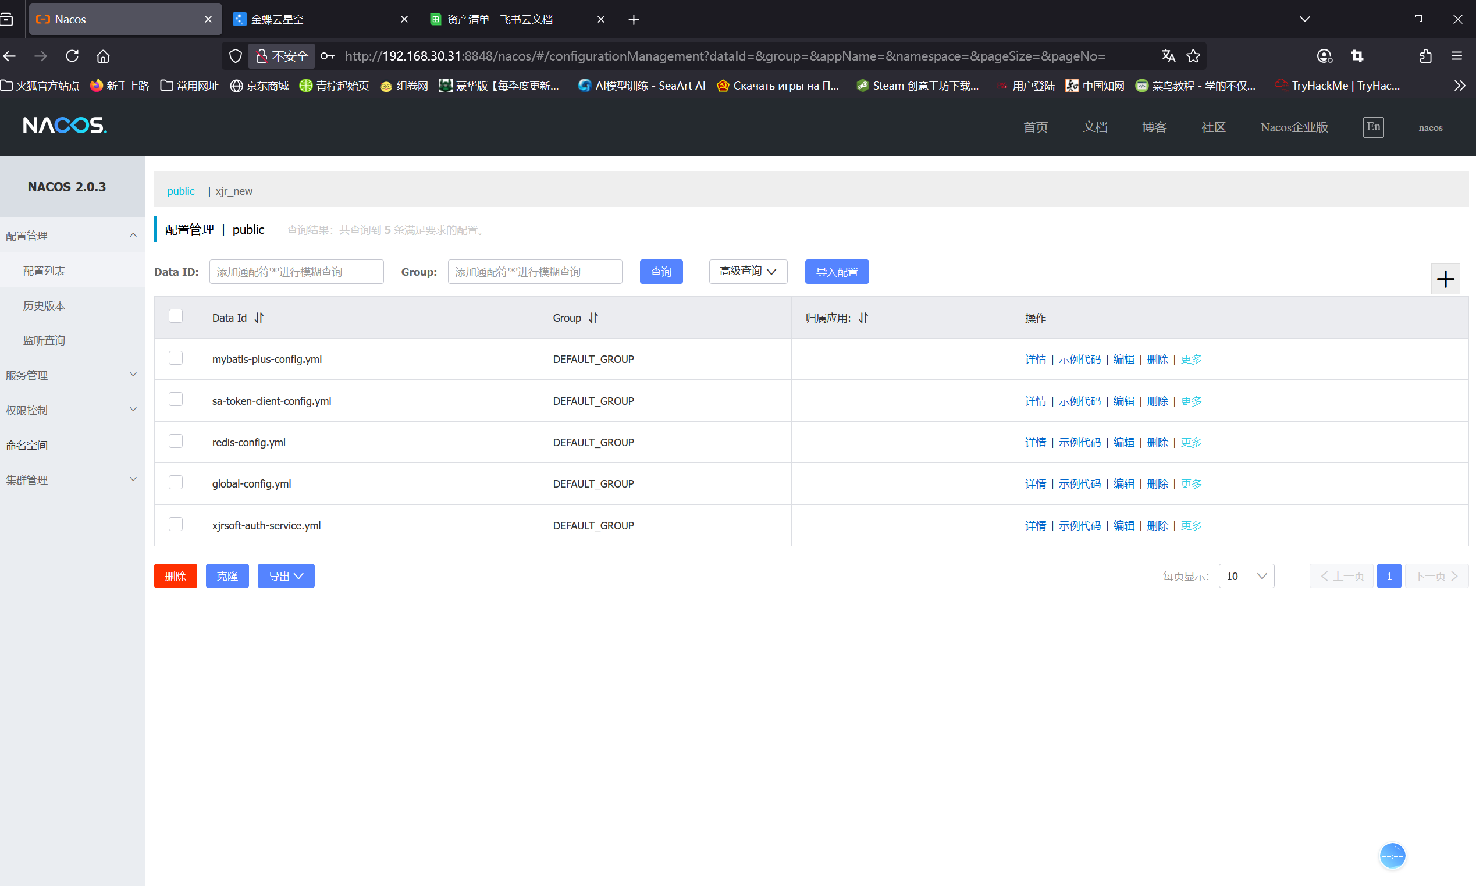Open 首页 in top navigation
The height and width of the screenshot is (886, 1476).
pos(1036,127)
